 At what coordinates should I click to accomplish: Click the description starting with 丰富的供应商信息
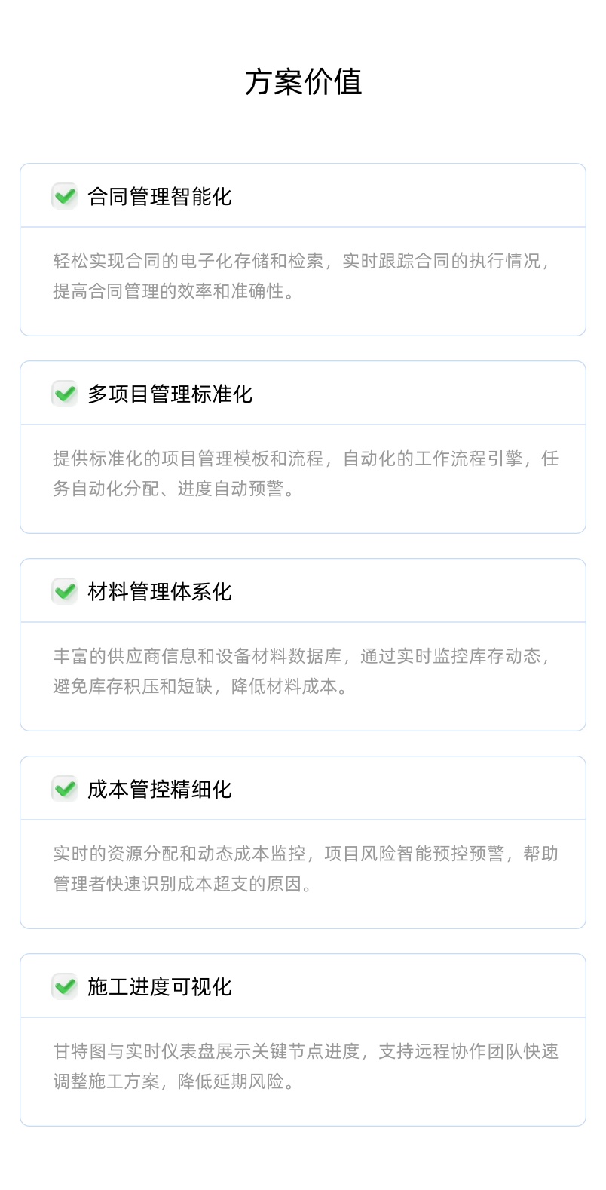(x=301, y=656)
